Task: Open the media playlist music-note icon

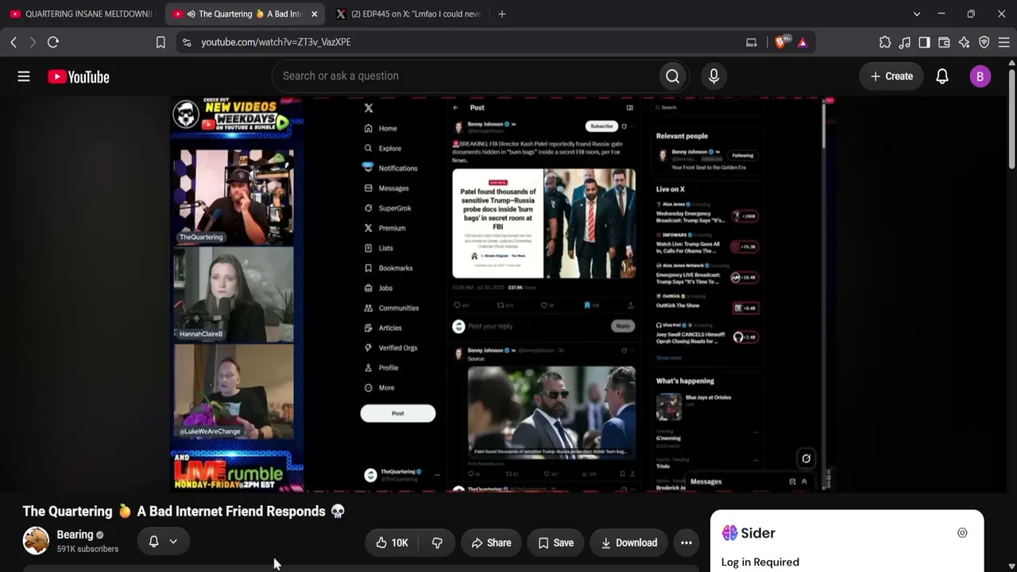Action: click(905, 42)
